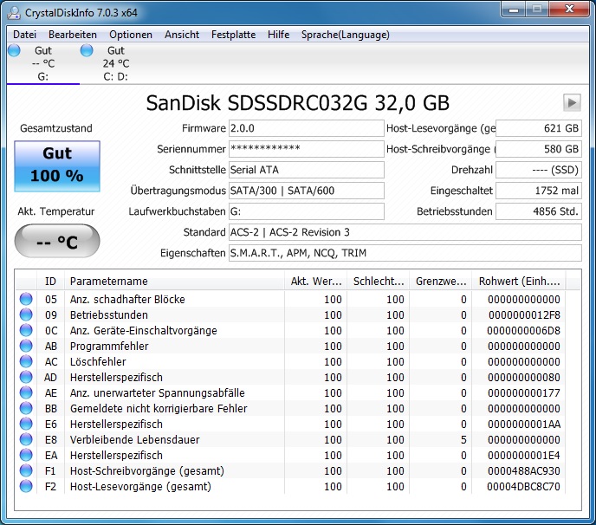This screenshot has height=525, width=596.
Task: Click the blue status orb for G: drive
Action: point(14,50)
